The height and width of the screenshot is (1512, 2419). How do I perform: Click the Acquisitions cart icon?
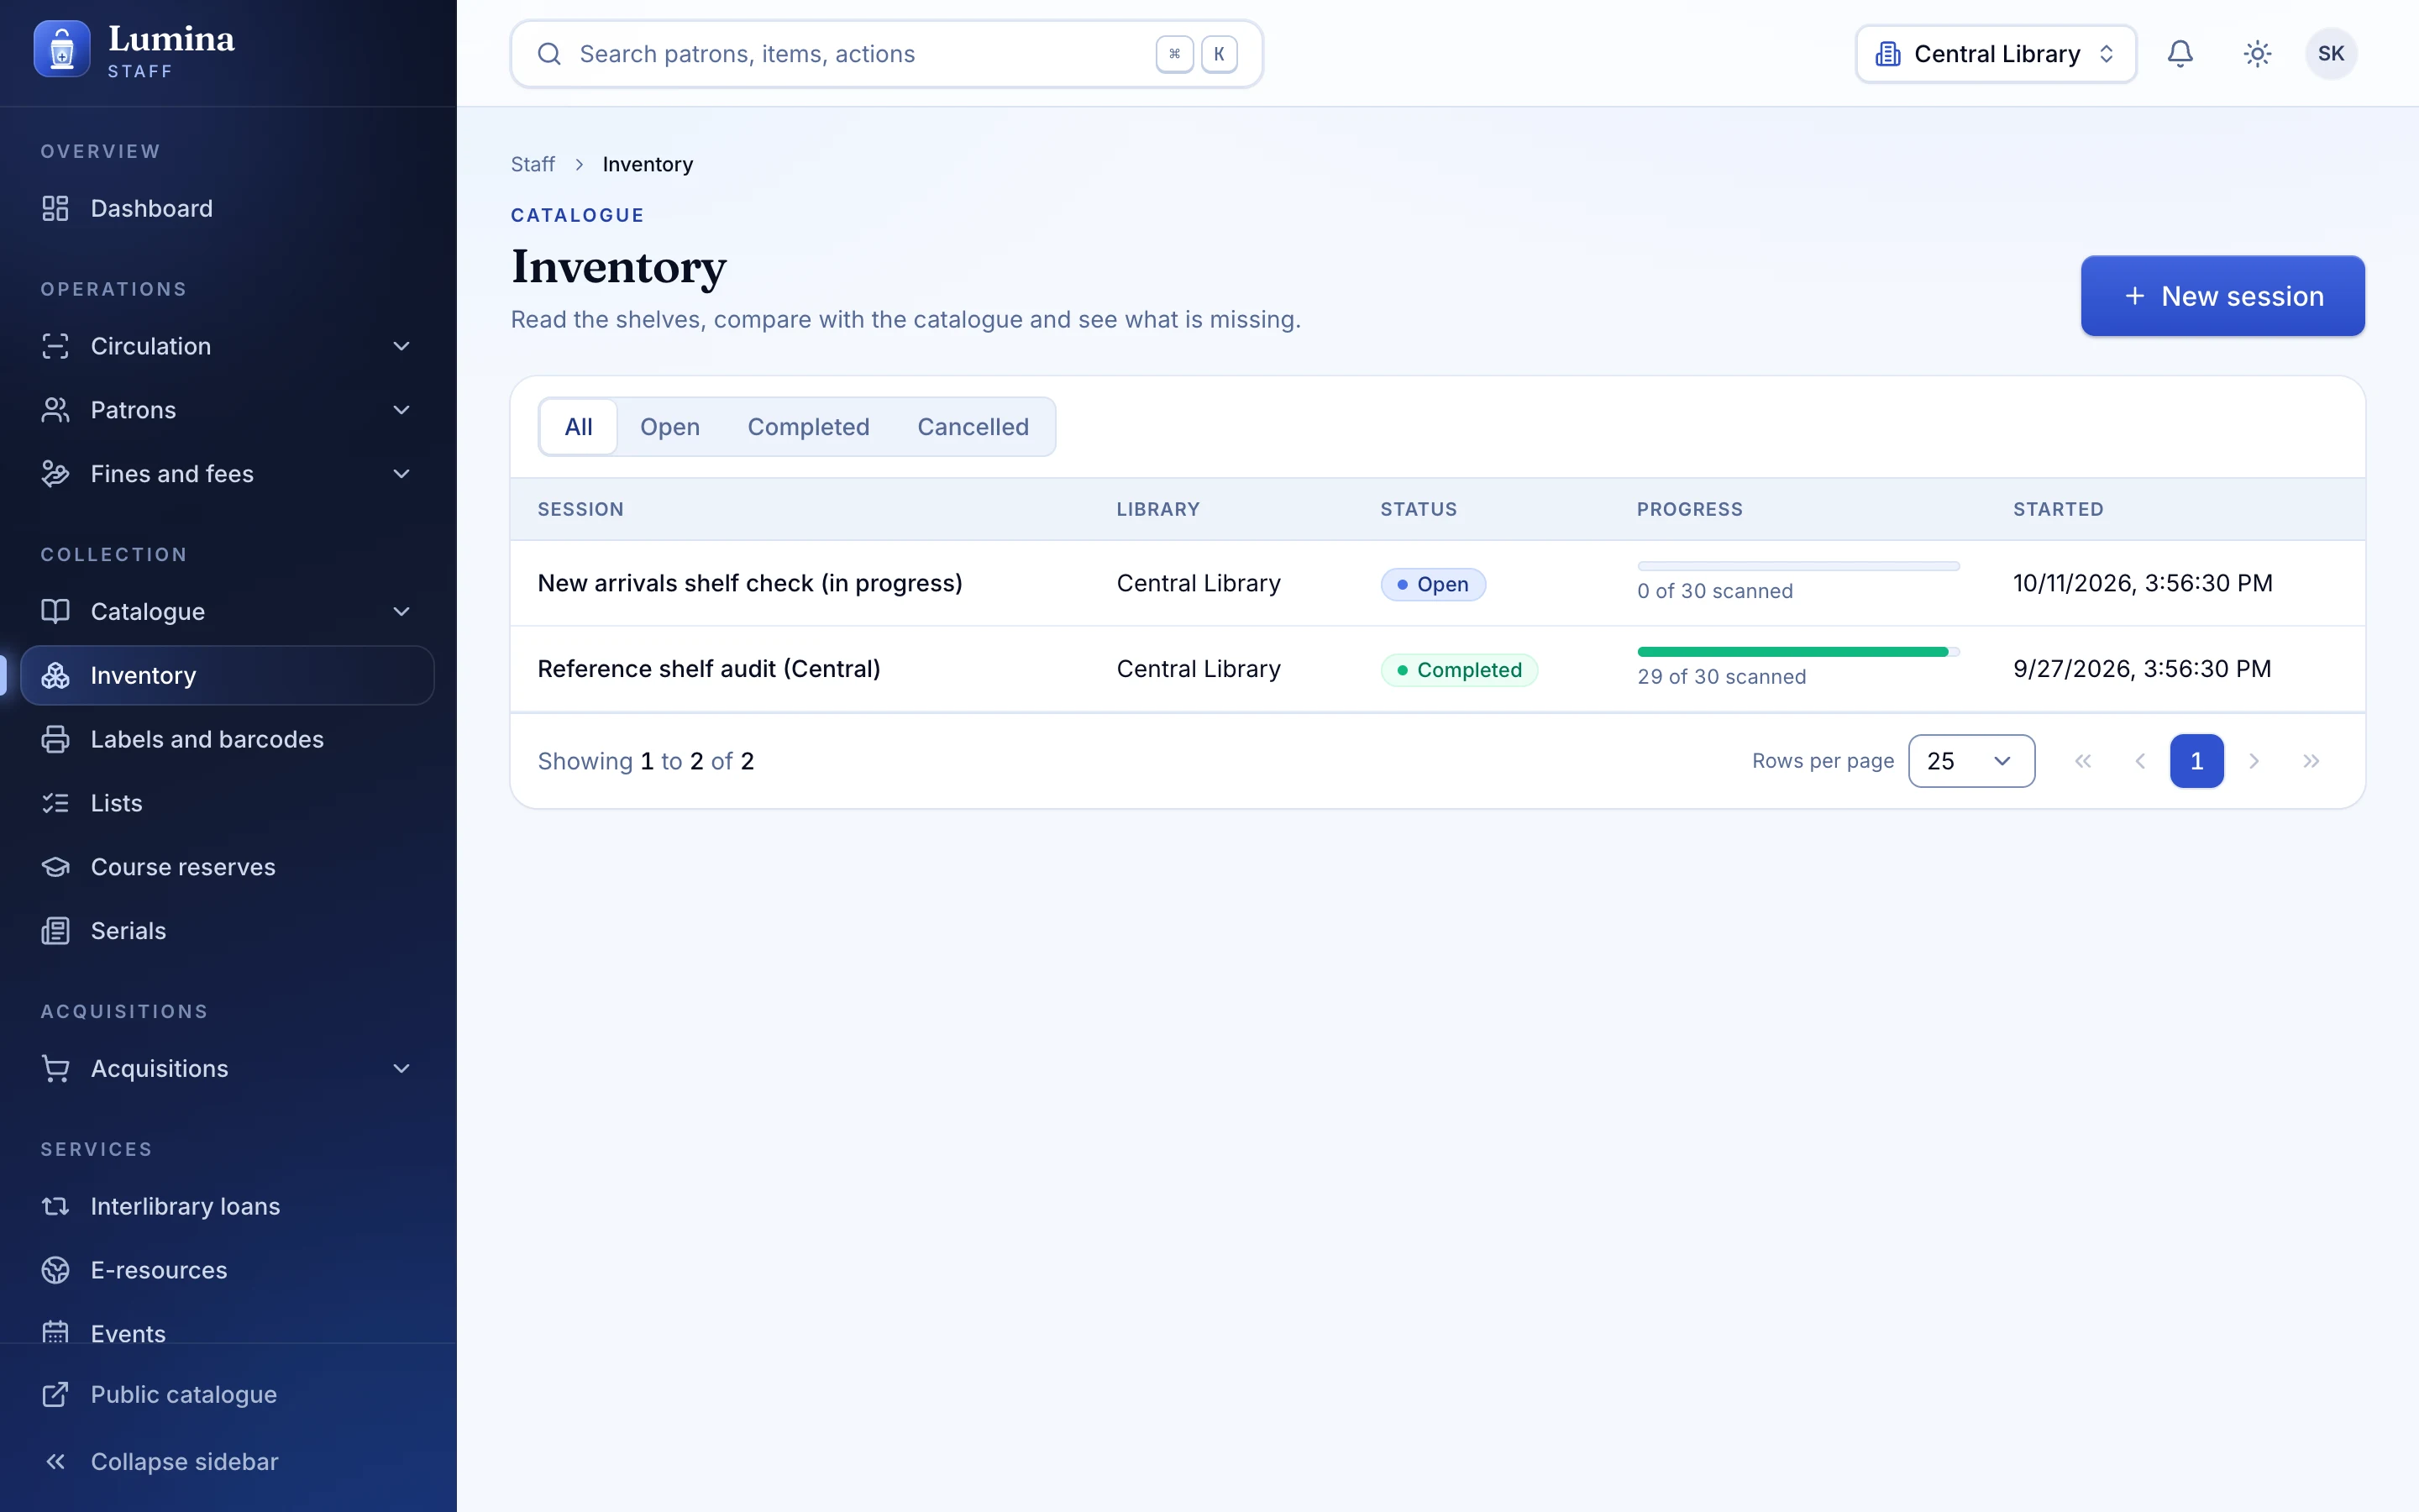pos(55,1068)
